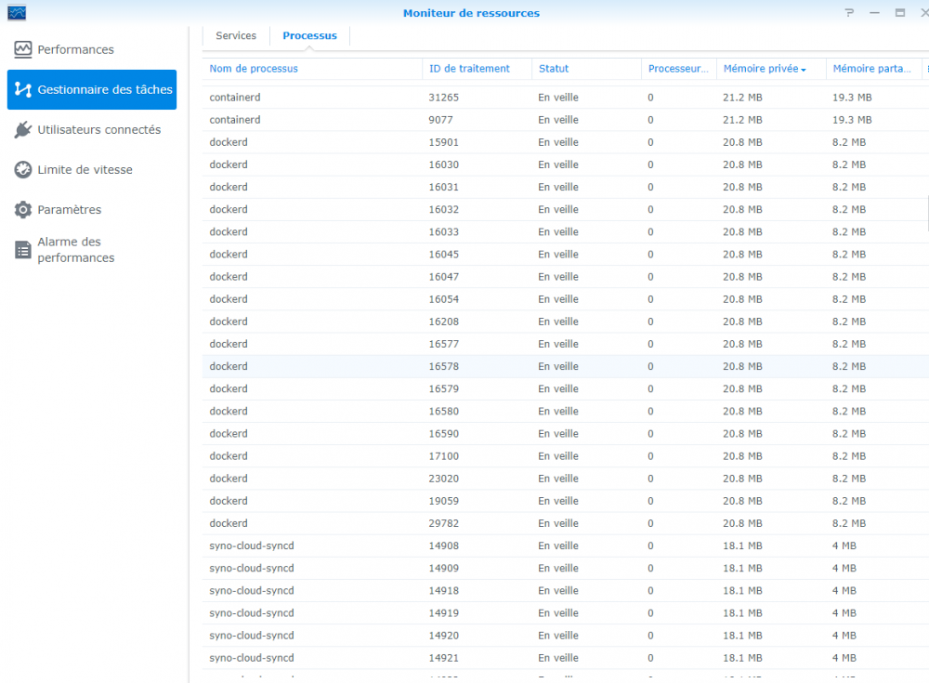Sort by Nom de processus column header
Screen dimensions: 929x683
pyautogui.click(x=254, y=69)
